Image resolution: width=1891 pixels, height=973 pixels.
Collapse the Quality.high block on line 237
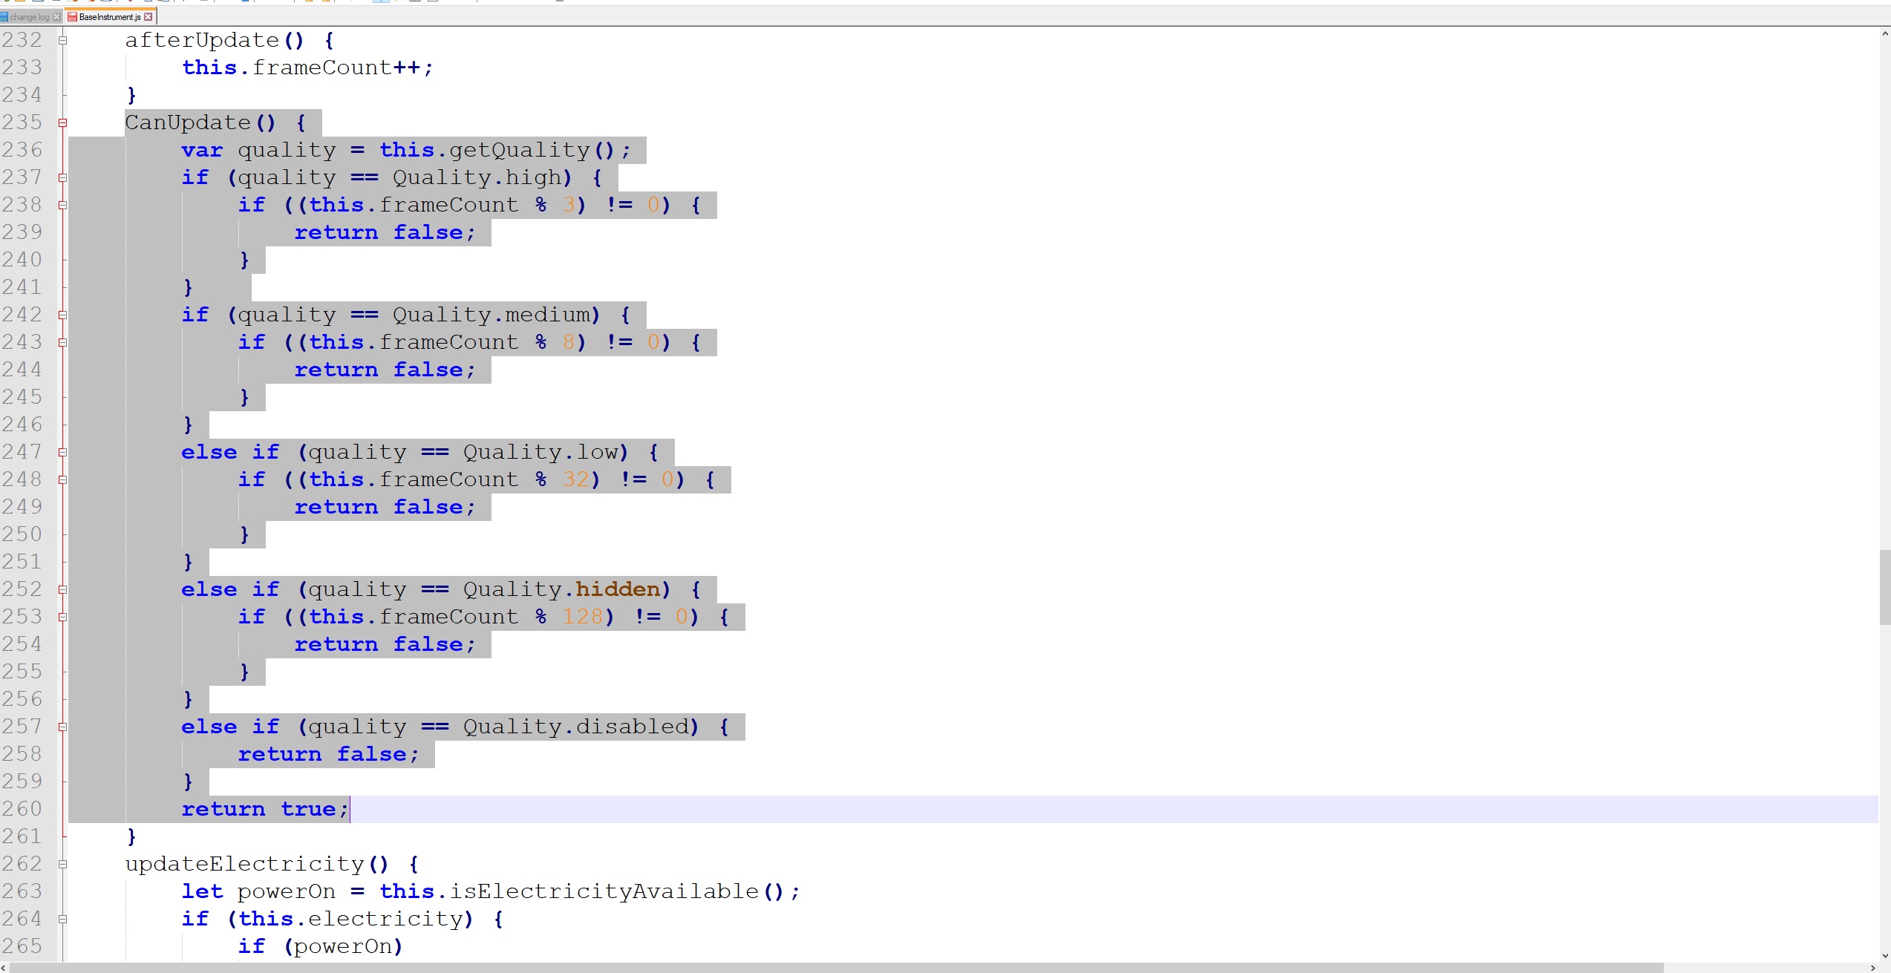click(63, 178)
